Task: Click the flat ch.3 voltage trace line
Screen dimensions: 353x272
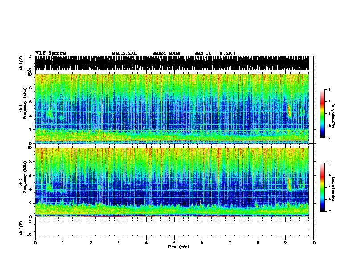Action: click(x=172, y=228)
